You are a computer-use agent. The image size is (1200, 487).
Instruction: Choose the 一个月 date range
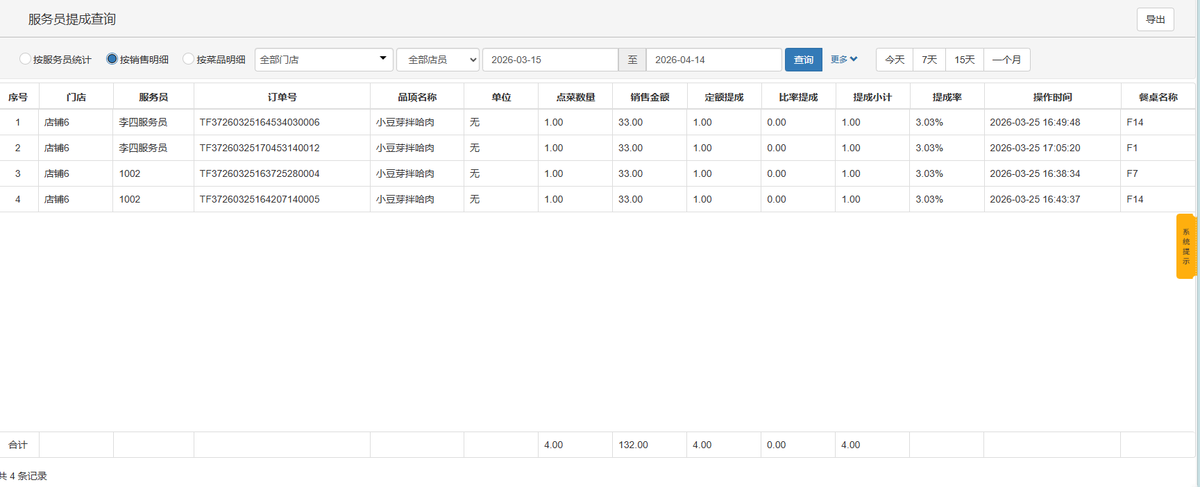(1007, 60)
